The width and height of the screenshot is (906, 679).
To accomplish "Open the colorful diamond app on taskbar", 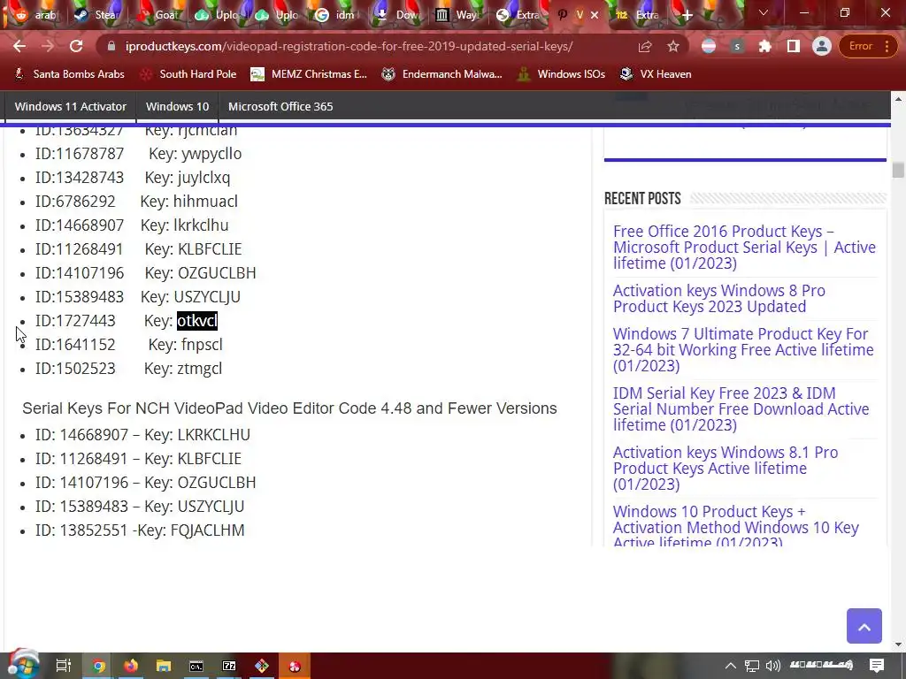I will coord(262,666).
